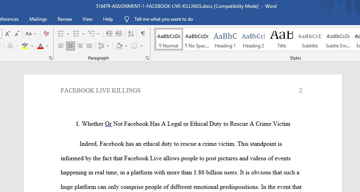The image size is (360, 192).
Task: Click 'emotional predispositions' in the paragraph
Action: point(226,187)
